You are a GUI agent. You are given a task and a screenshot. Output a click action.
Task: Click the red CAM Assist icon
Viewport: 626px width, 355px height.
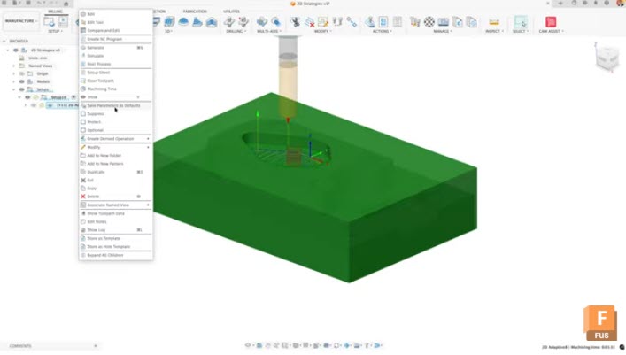click(551, 21)
